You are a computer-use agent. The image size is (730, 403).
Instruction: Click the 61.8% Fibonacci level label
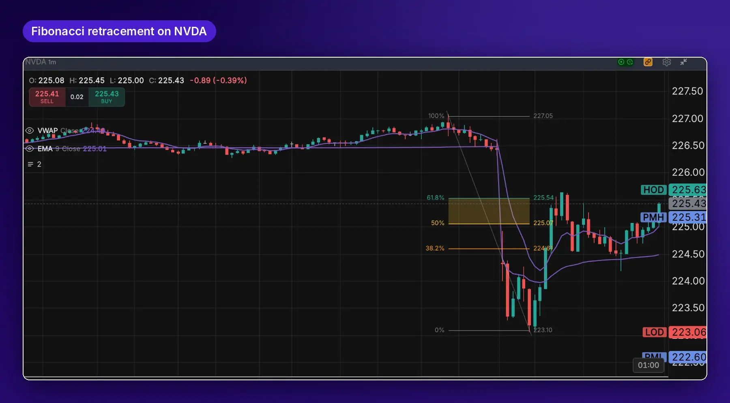pos(435,198)
